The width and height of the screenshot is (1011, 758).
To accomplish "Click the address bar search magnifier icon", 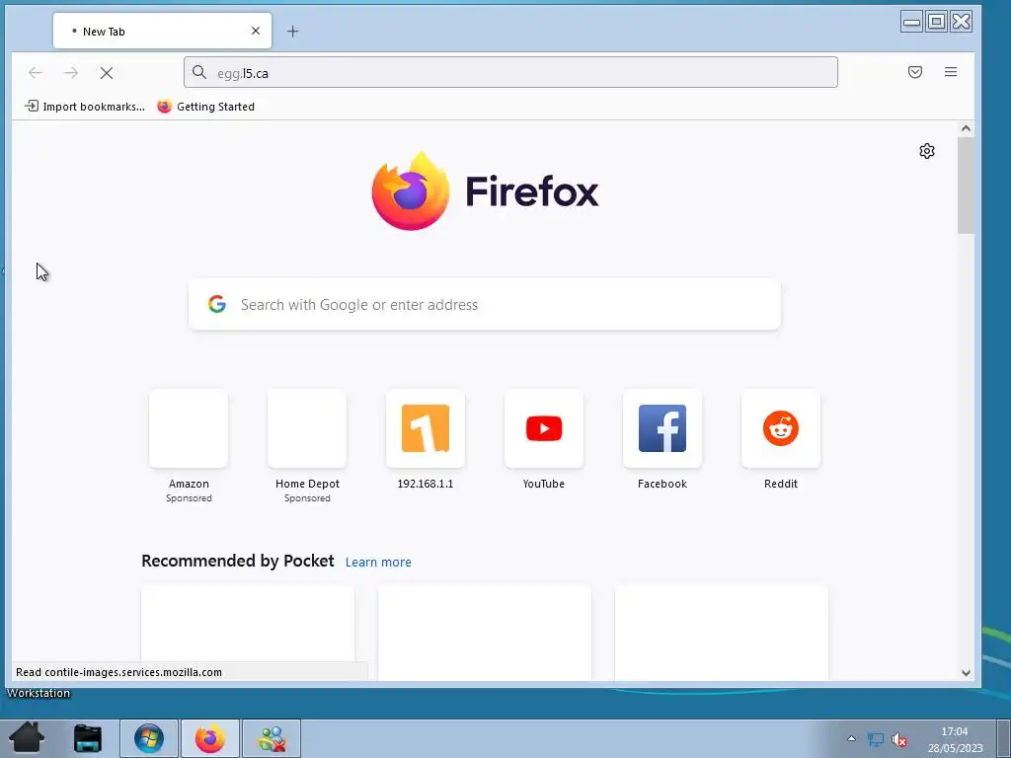I will 199,72.
